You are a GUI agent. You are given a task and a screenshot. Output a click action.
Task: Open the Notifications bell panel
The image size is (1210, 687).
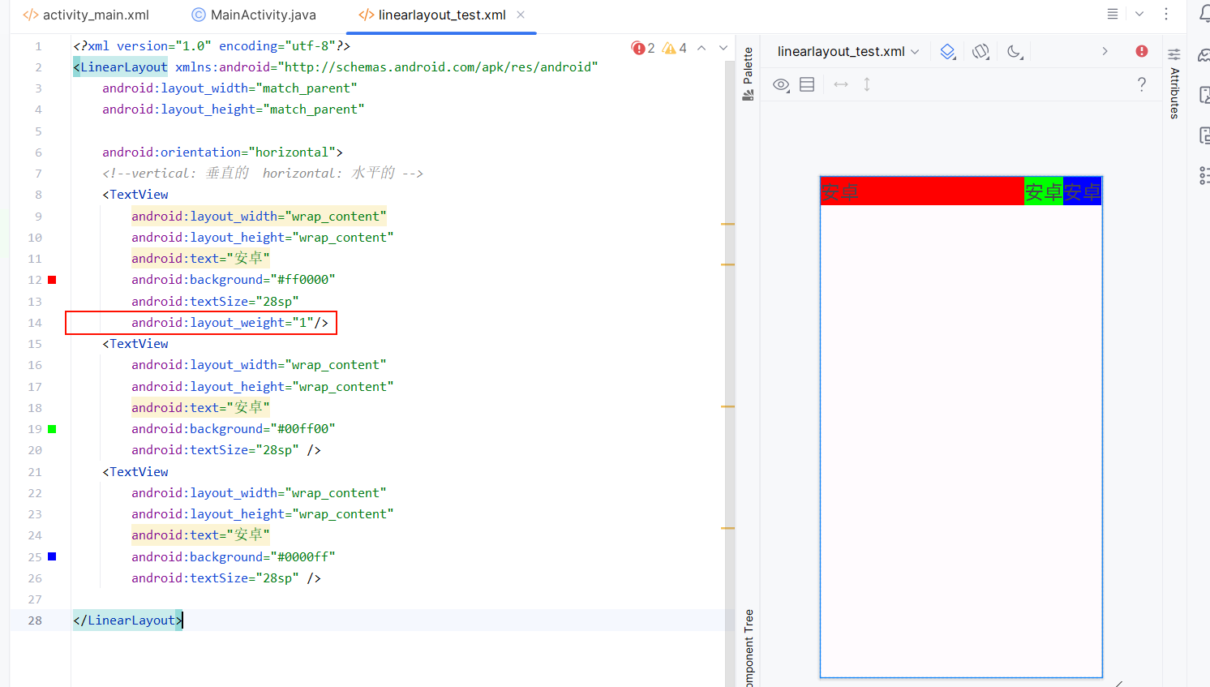pyautogui.click(x=1205, y=14)
